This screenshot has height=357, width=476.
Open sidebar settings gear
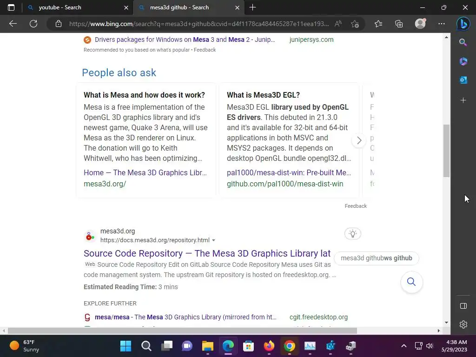pos(463,324)
